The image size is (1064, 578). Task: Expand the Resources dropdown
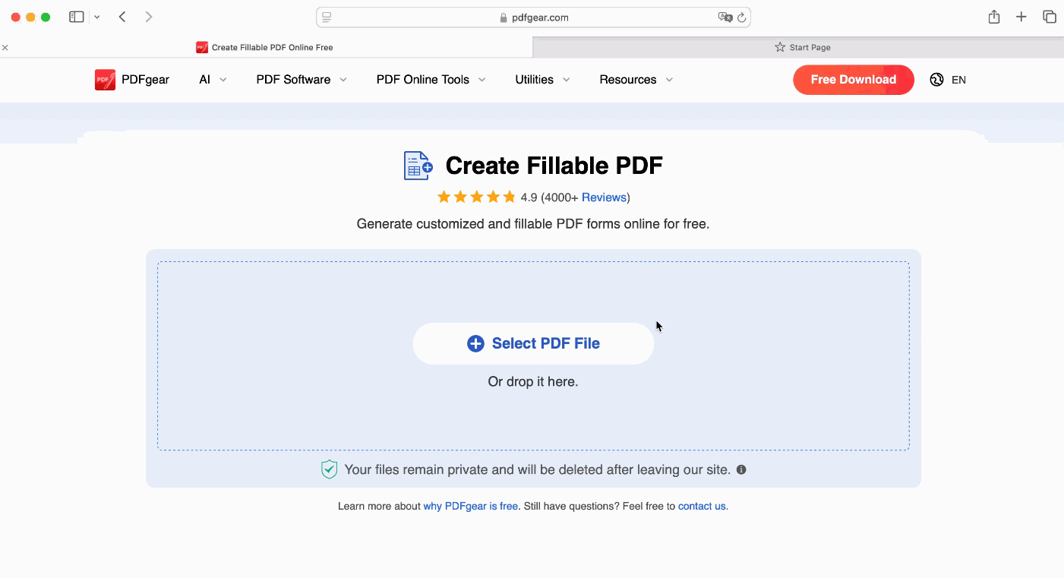[628, 79]
